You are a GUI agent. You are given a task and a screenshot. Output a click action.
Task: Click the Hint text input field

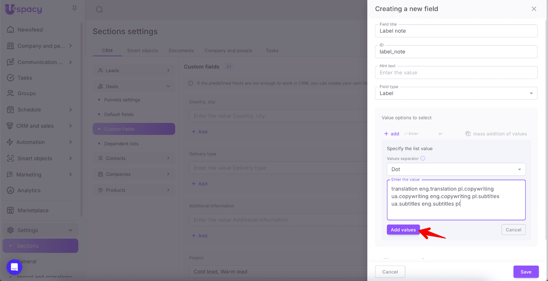point(456,73)
